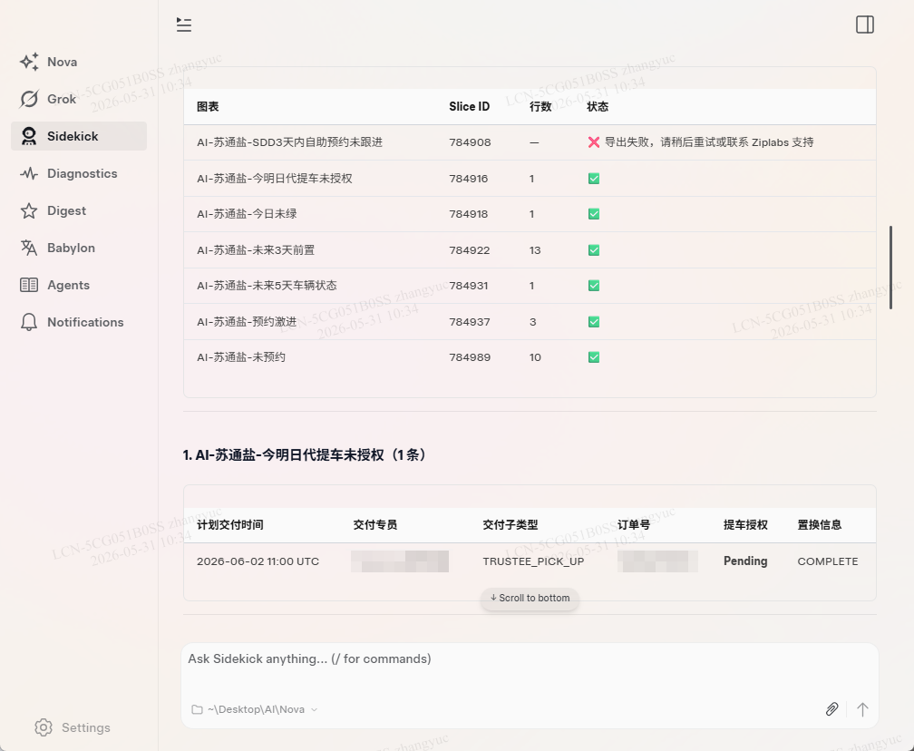
Task: Select row name AI-苏通盐-预约激进
Action: [x=247, y=322]
